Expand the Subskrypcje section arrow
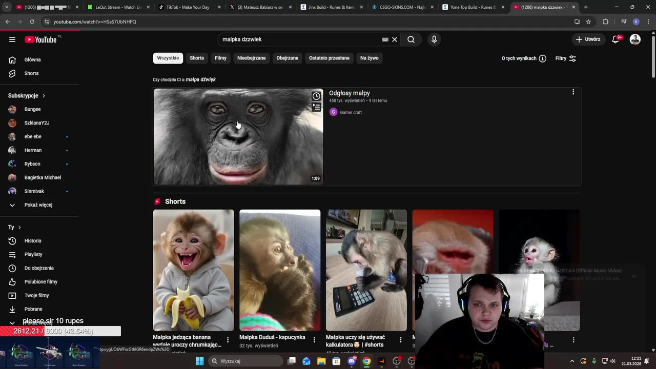Image resolution: width=656 pixels, height=369 pixels. coord(44,96)
